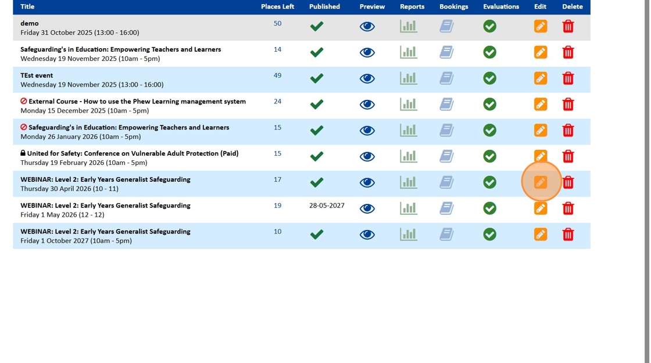651x363 pixels.
Task: Preview Safeguarding's in Education 19 November event
Action: tap(367, 53)
